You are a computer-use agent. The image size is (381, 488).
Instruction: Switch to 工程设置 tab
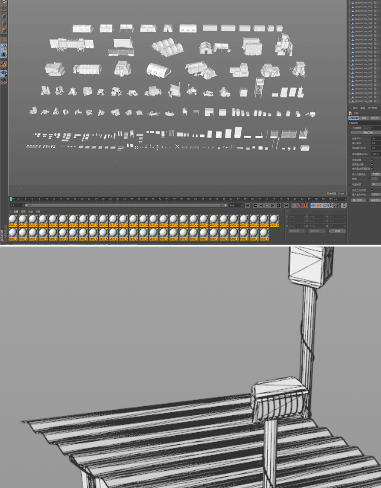[354, 118]
